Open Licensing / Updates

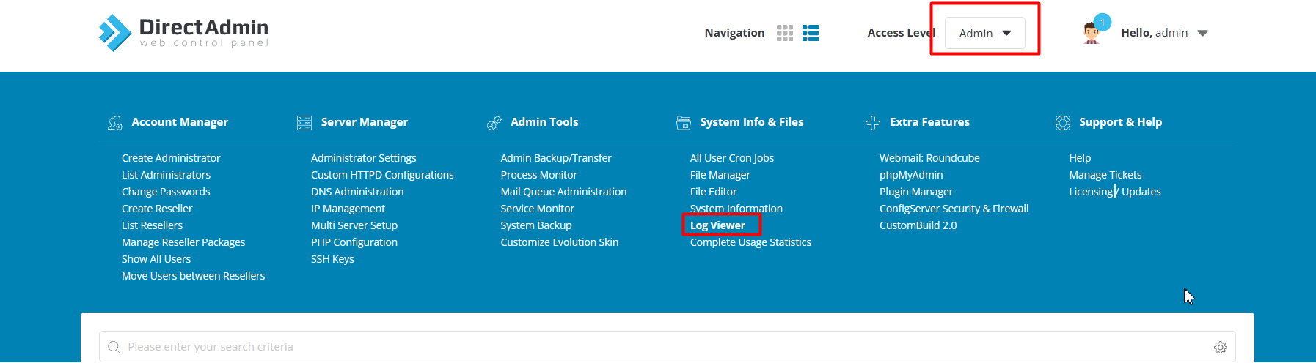point(1115,192)
